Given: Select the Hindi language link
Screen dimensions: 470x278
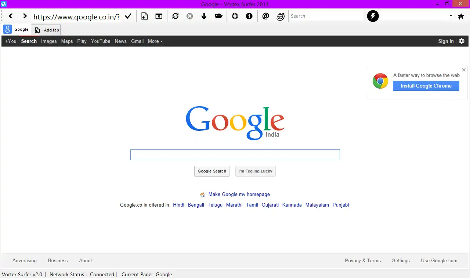Looking at the screenshot, I should [x=178, y=205].
